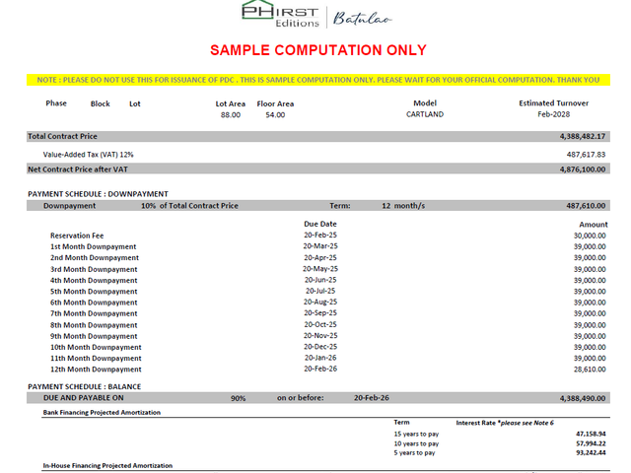Select the SAMPLE COMPUTATION ONLY heading

click(x=317, y=50)
